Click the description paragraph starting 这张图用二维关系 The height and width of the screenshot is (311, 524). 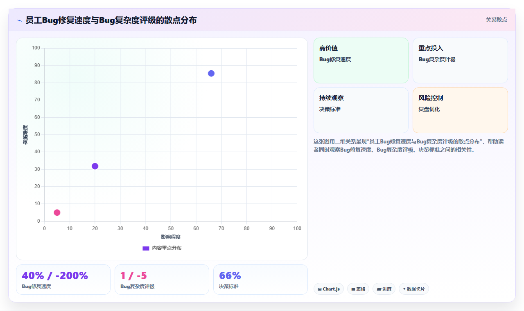click(x=409, y=145)
